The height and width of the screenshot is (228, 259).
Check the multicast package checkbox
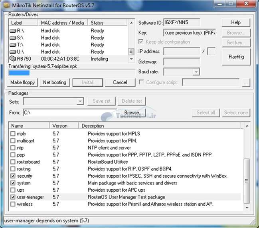pos(13,141)
